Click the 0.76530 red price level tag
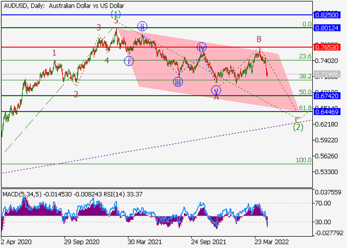Screen dimensions: 347x248 [329, 47]
